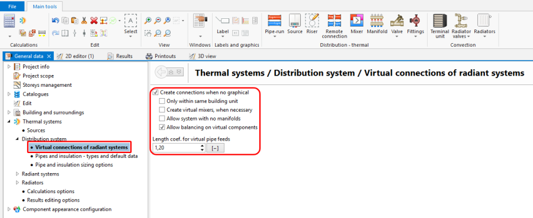Open Pipes and insulation types and default data

[x=86, y=157]
